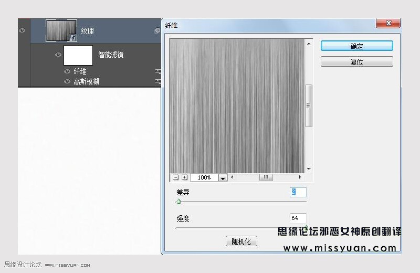420x273 pixels.
Task: Select the white 智能滤镜 mask thumbnail
Action: 78,55
